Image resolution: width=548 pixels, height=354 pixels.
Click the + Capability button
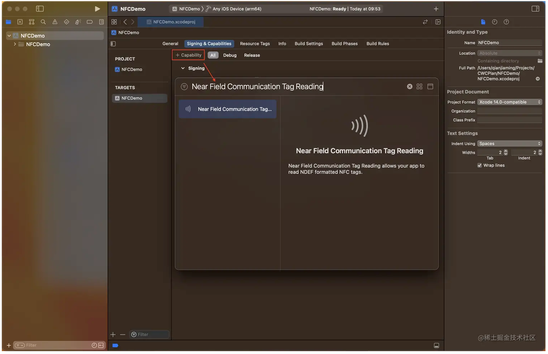[188, 55]
